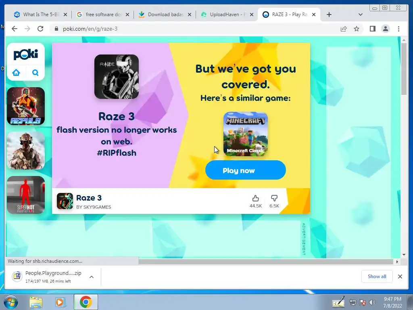Click the vertical scrollbar thumb

point(404,69)
